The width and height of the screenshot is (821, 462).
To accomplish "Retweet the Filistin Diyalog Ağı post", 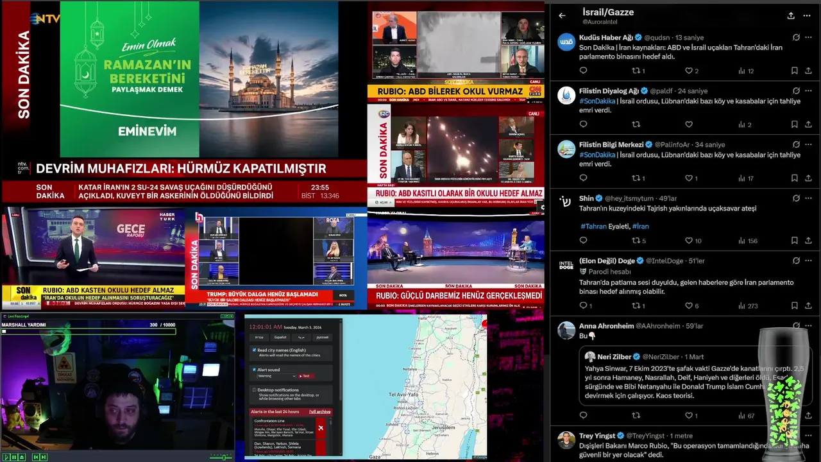I will pos(636,124).
